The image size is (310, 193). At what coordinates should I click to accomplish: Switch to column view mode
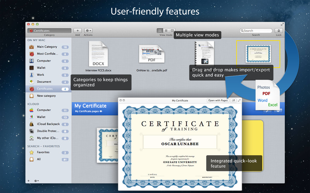(x=172, y=30)
